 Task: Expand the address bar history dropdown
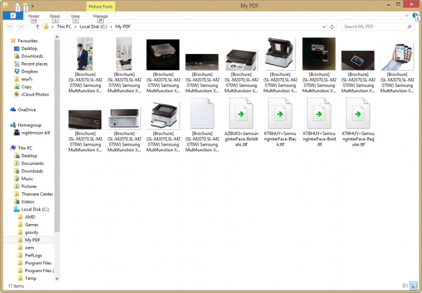click(x=324, y=27)
